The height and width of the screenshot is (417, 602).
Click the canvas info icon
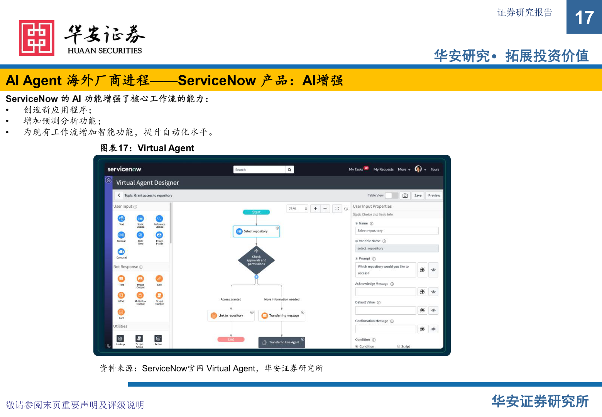click(346, 208)
